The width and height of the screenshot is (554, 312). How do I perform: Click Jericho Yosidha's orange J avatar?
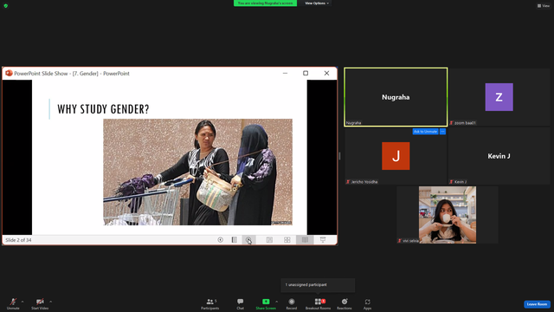(396, 156)
